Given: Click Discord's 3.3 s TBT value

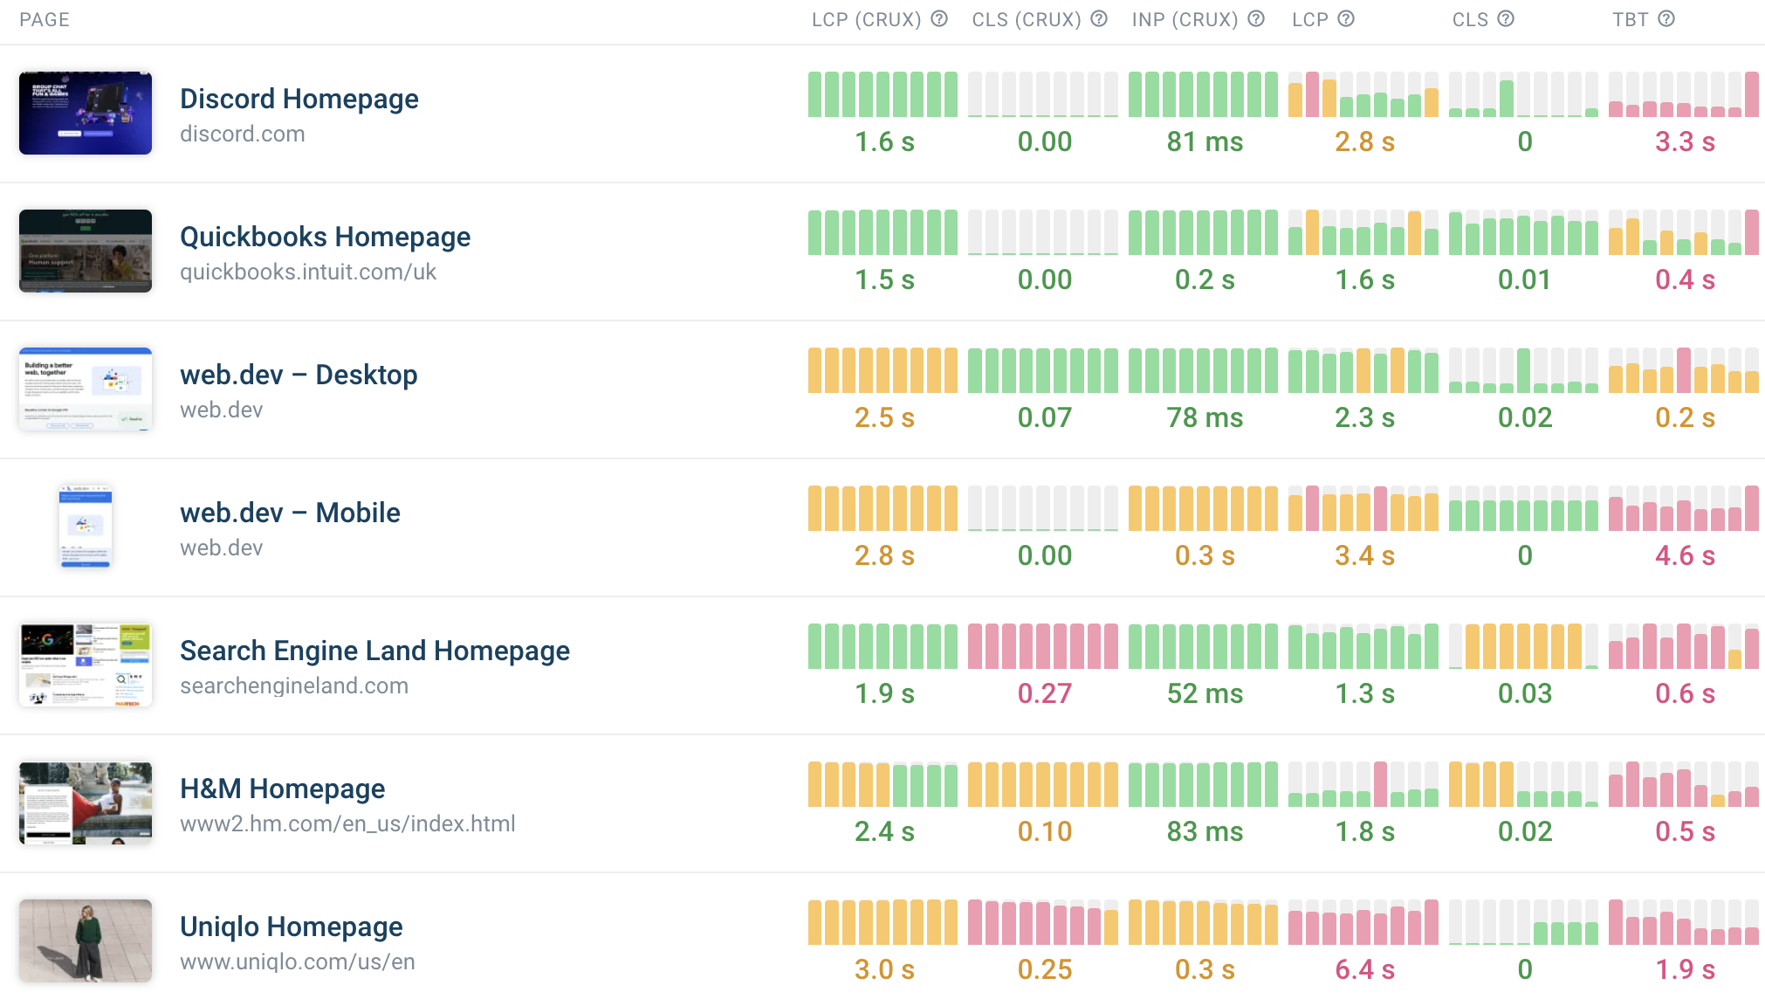Looking at the screenshot, I should (x=1685, y=141).
